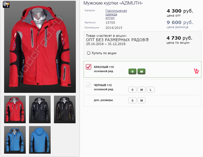Open 'Горнолыжная одежда оптом' catalog link
This screenshot has height=157, width=203.
116,14
